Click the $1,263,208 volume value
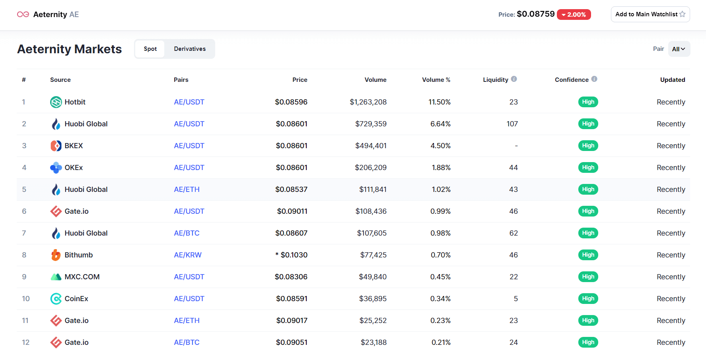Viewport: 706px width, 352px height. click(368, 102)
